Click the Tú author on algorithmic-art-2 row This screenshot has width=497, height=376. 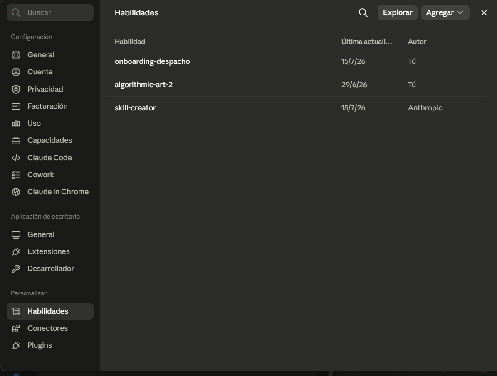(412, 85)
